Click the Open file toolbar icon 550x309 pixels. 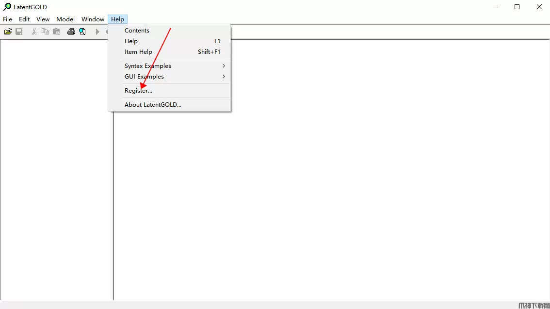[x=8, y=32]
